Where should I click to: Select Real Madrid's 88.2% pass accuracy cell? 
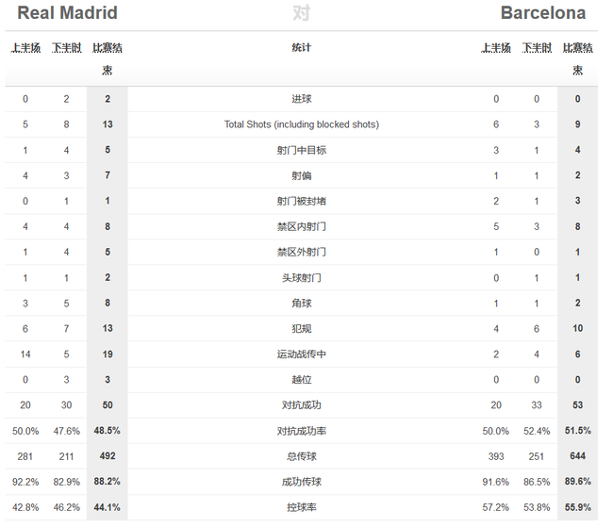[x=108, y=481]
